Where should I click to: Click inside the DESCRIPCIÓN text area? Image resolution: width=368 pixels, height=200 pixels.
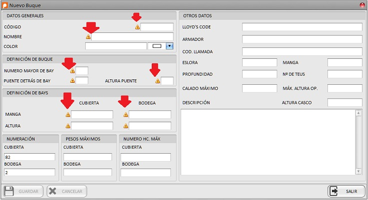tap(268, 142)
